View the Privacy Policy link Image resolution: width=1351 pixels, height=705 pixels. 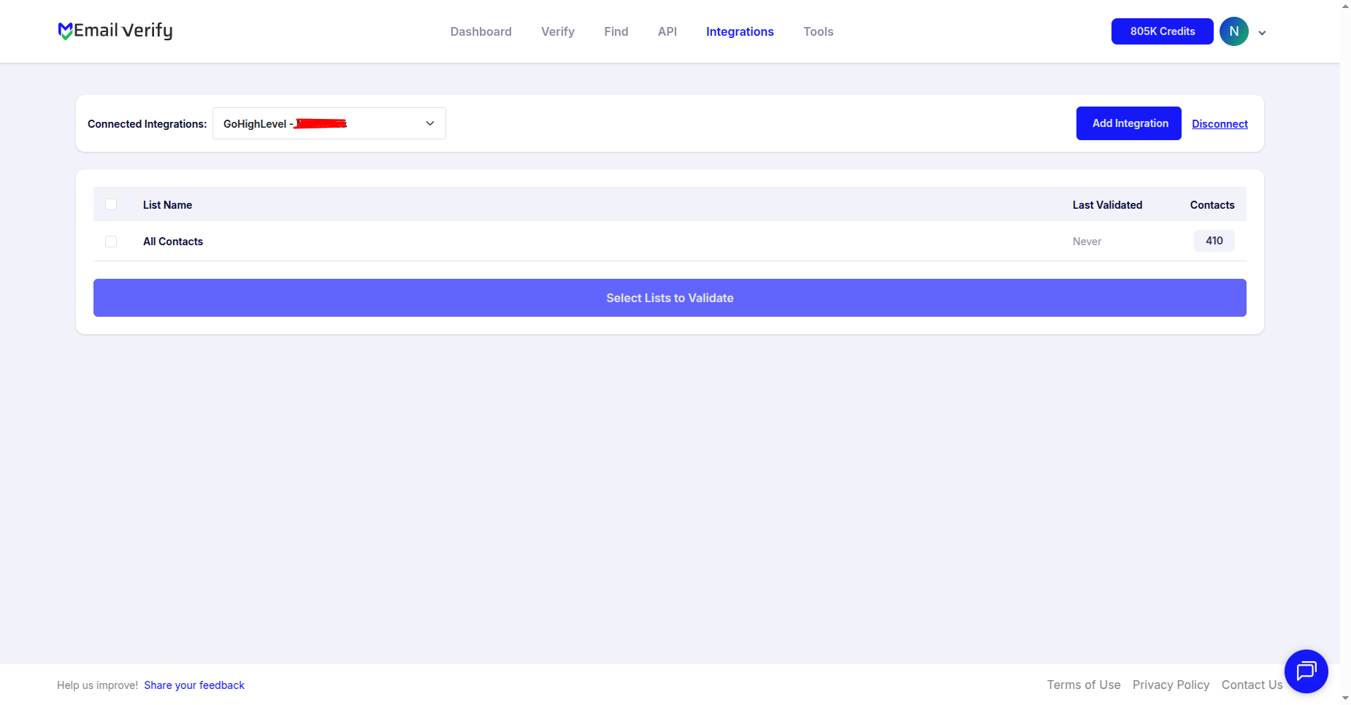tap(1171, 685)
